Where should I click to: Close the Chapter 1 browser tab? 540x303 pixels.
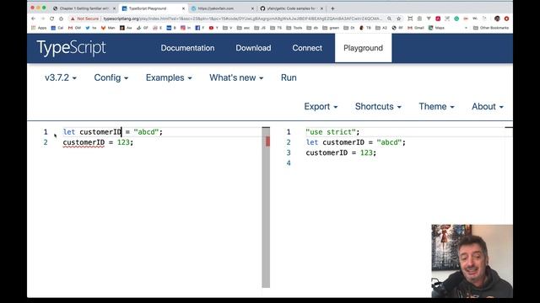(x=114, y=8)
